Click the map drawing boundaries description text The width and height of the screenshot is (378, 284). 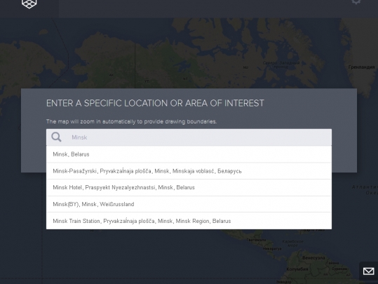131,121
